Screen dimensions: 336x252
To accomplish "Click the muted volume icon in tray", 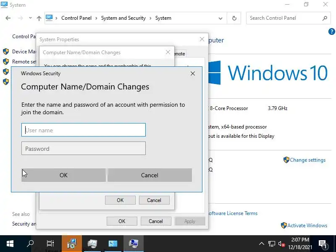I will point(281,244).
